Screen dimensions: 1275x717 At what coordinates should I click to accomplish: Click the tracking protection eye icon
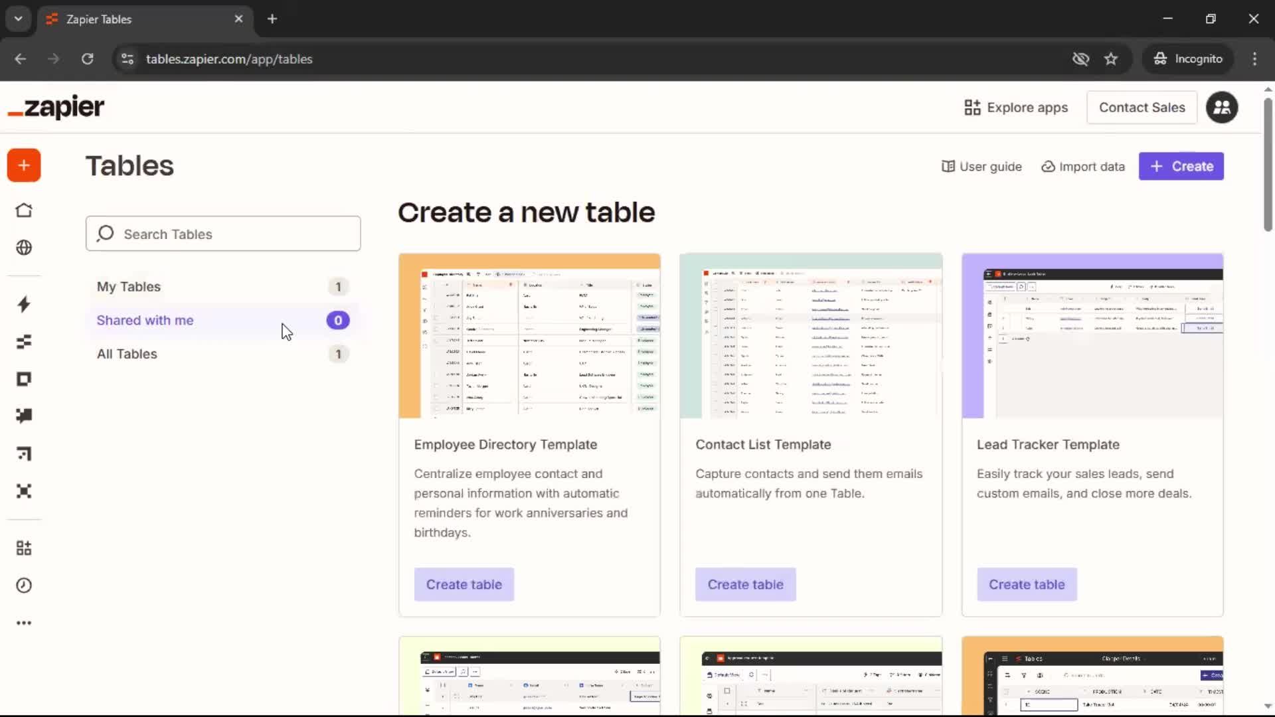(x=1080, y=59)
